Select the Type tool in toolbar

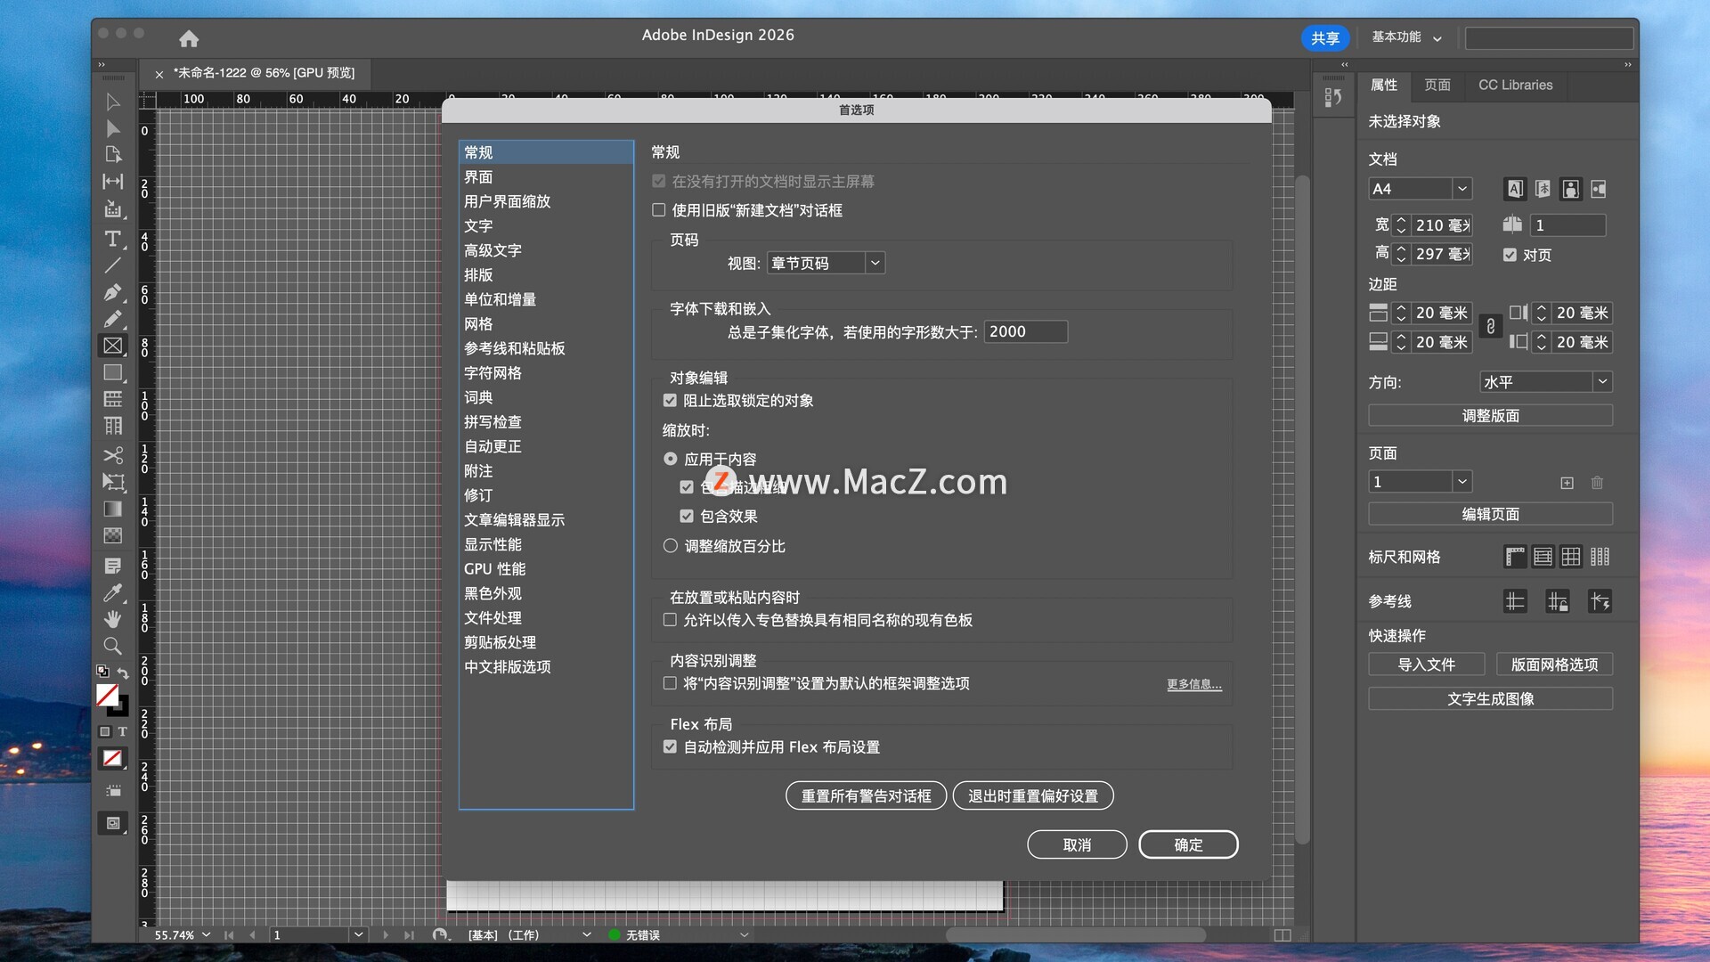[x=112, y=239]
